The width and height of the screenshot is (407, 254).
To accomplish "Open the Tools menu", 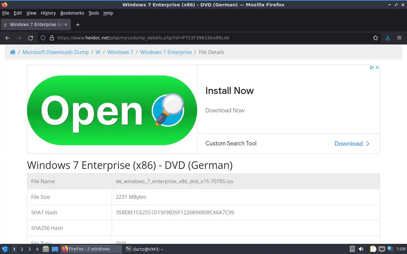I will click(93, 13).
